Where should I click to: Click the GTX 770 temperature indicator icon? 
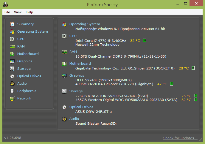point(172,84)
